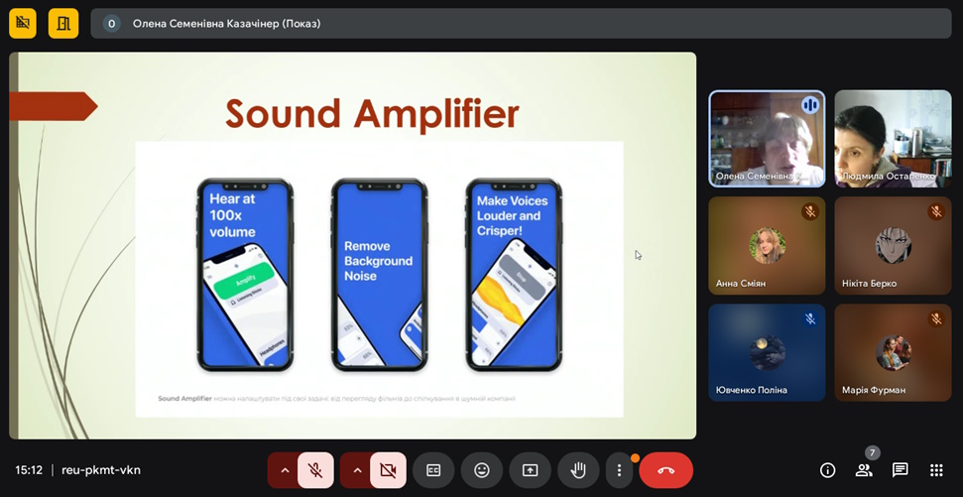The width and height of the screenshot is (963, 497).
Task: Show the participants list
Action: coord(864,470)
